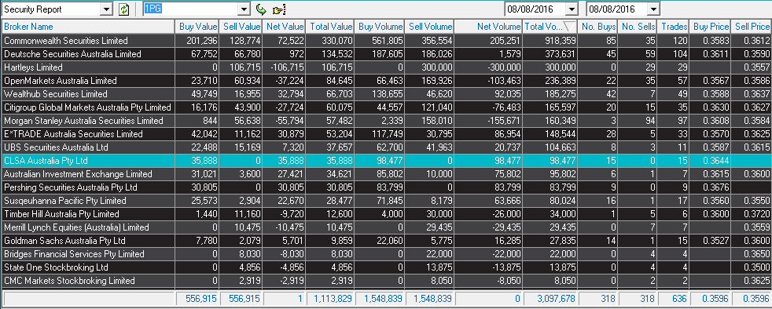The width and height of the screenshot is (772, 309).
Task: Select UBS Securities Australia Ltd row
Action: [x=386, y=147]
